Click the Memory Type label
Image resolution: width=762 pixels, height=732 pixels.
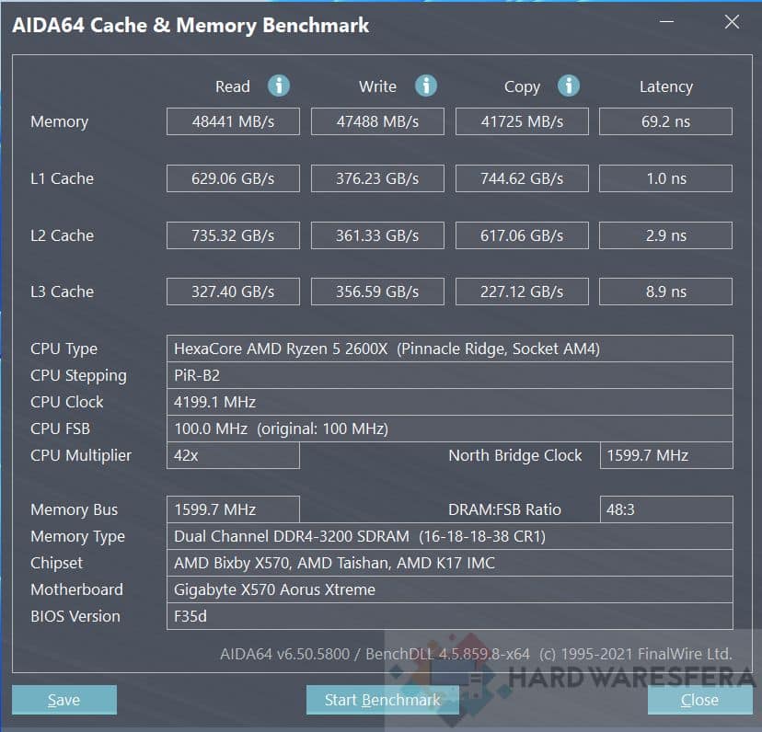[x=77, y=537]
